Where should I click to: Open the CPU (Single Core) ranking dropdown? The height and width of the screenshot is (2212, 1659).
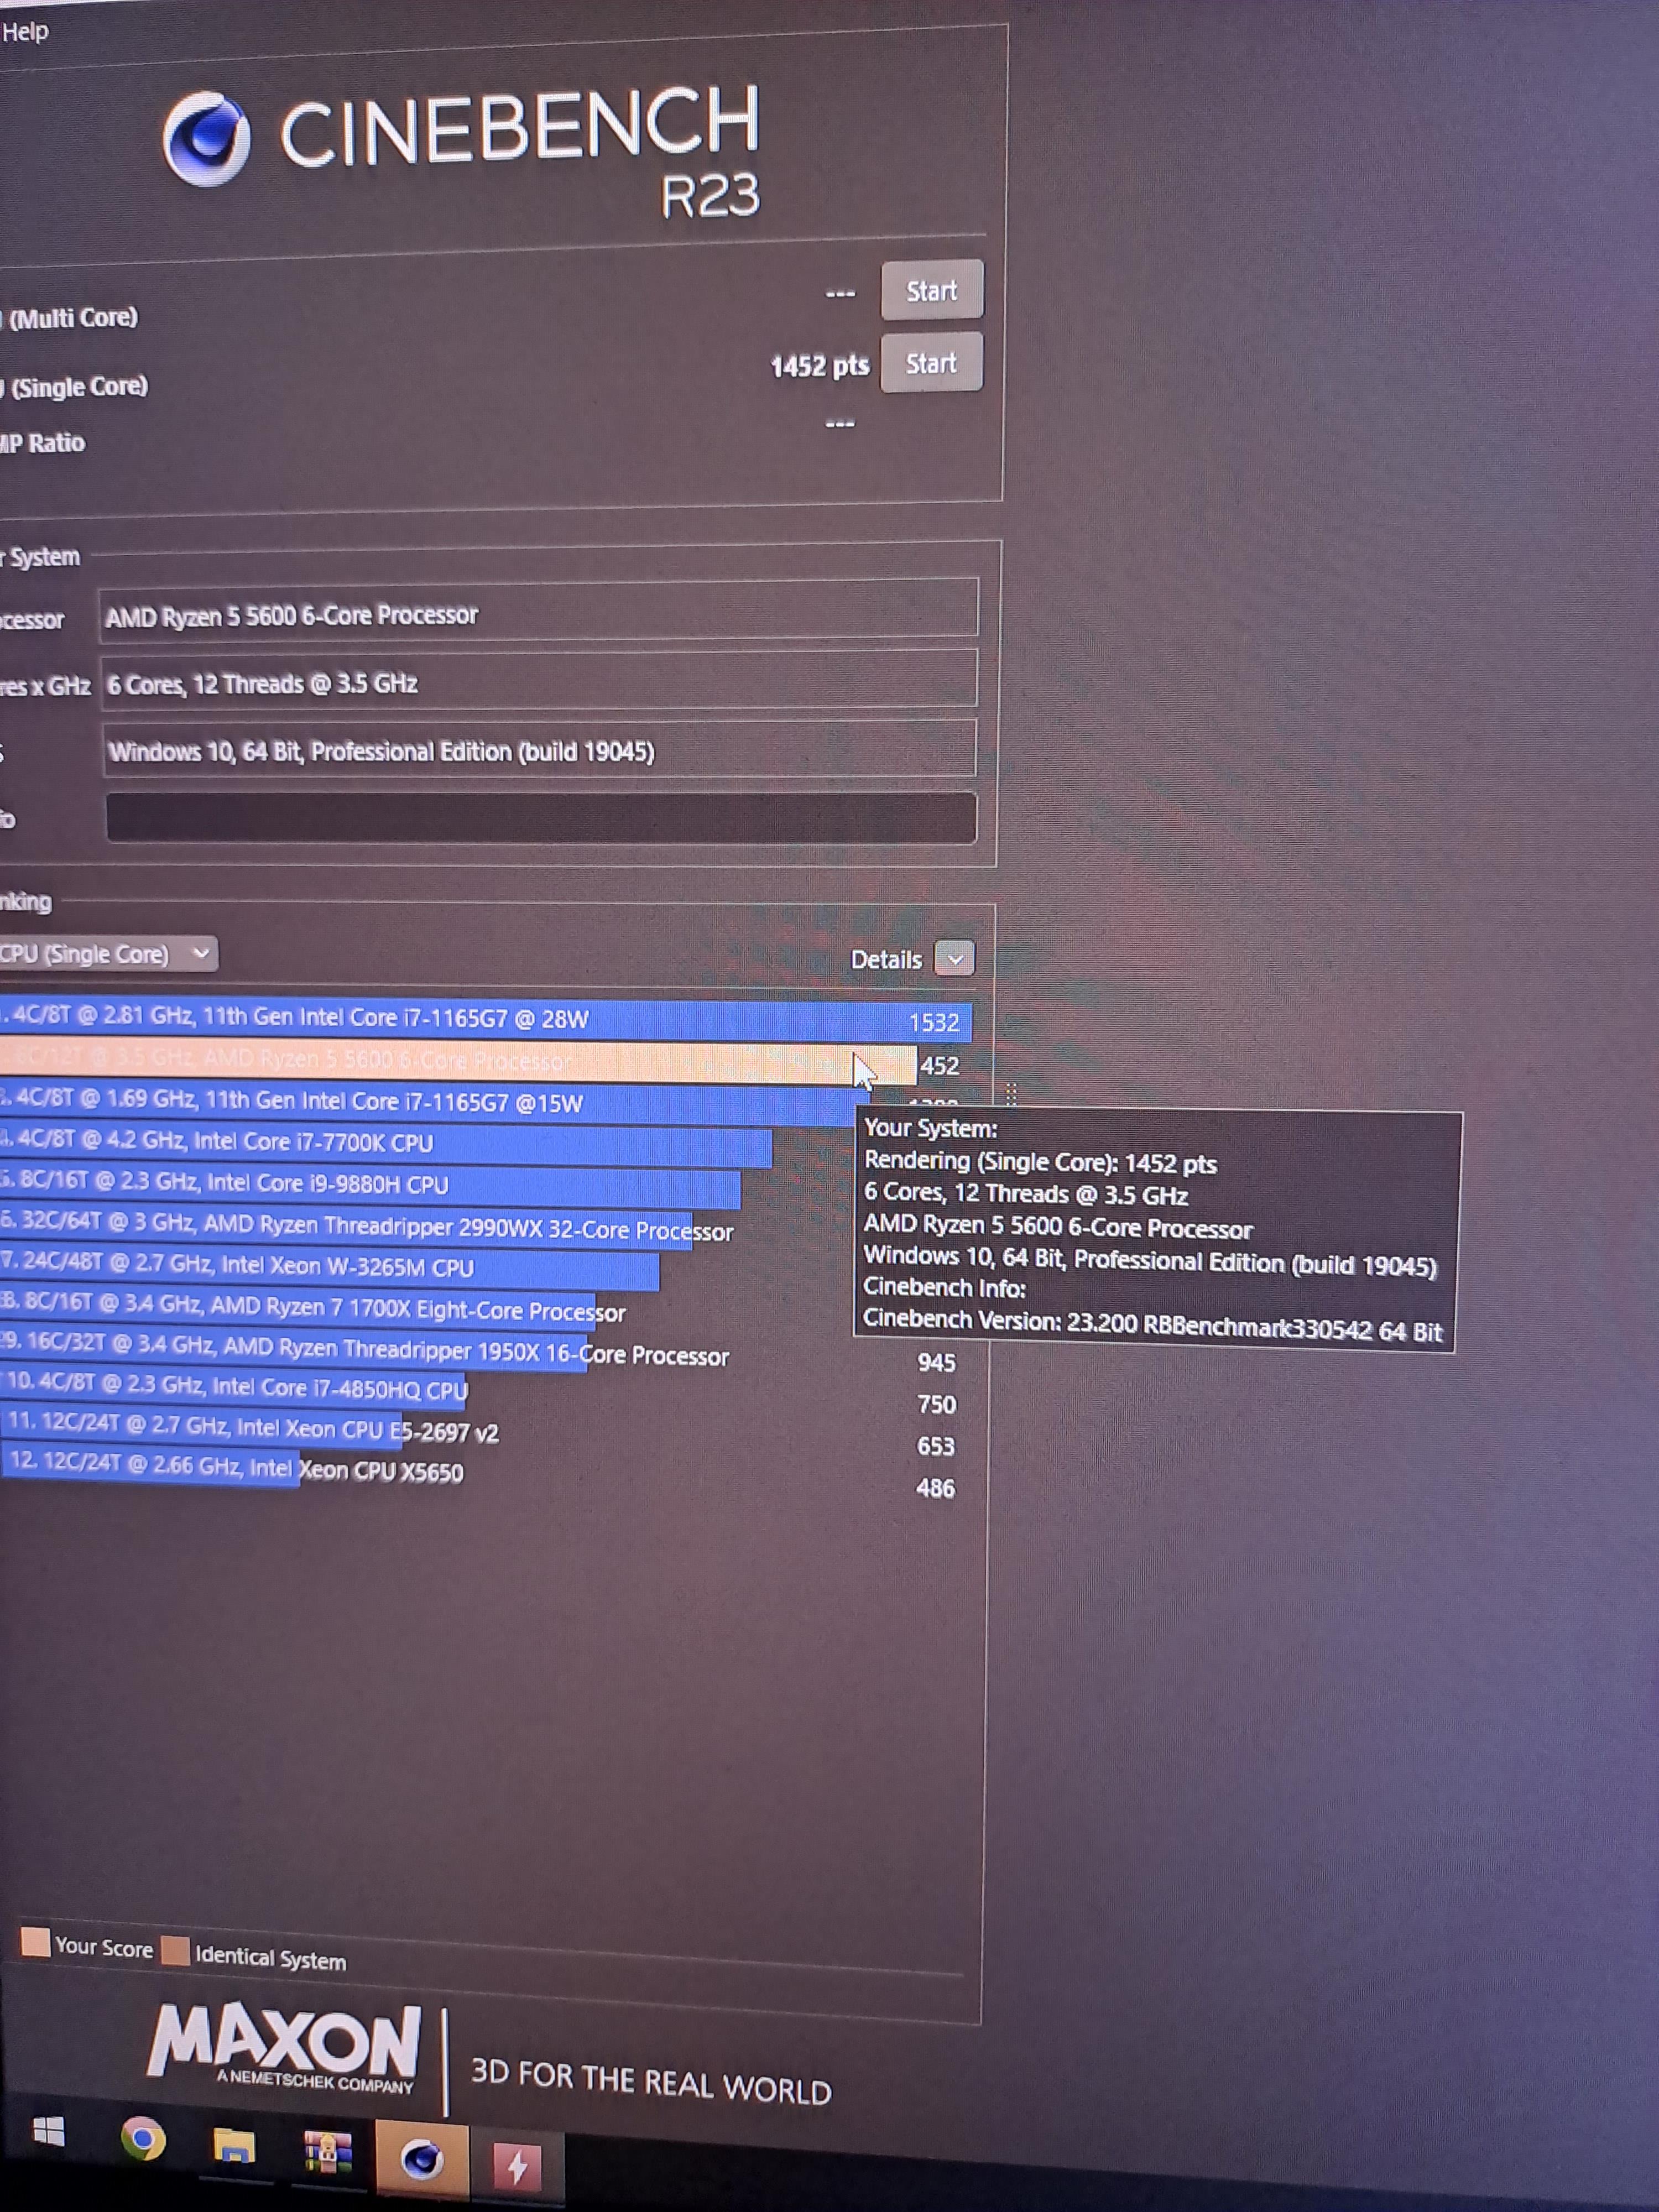pos(107,954)
